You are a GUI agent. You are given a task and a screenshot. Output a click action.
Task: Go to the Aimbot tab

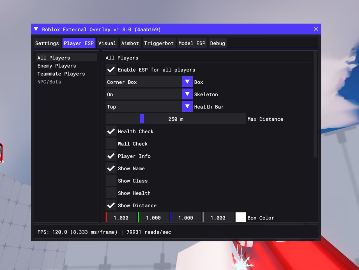coord(130,43)
